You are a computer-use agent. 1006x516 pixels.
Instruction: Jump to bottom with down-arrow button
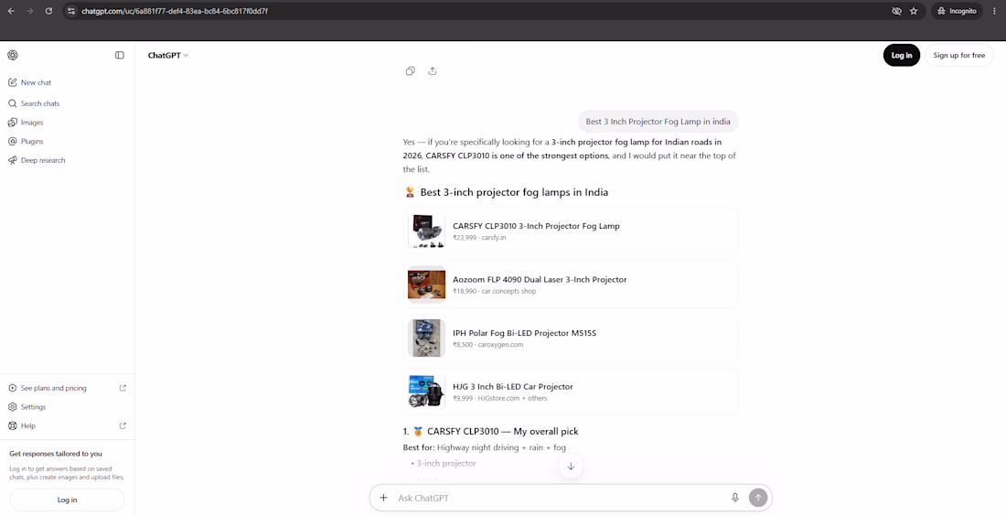(571, 466)
